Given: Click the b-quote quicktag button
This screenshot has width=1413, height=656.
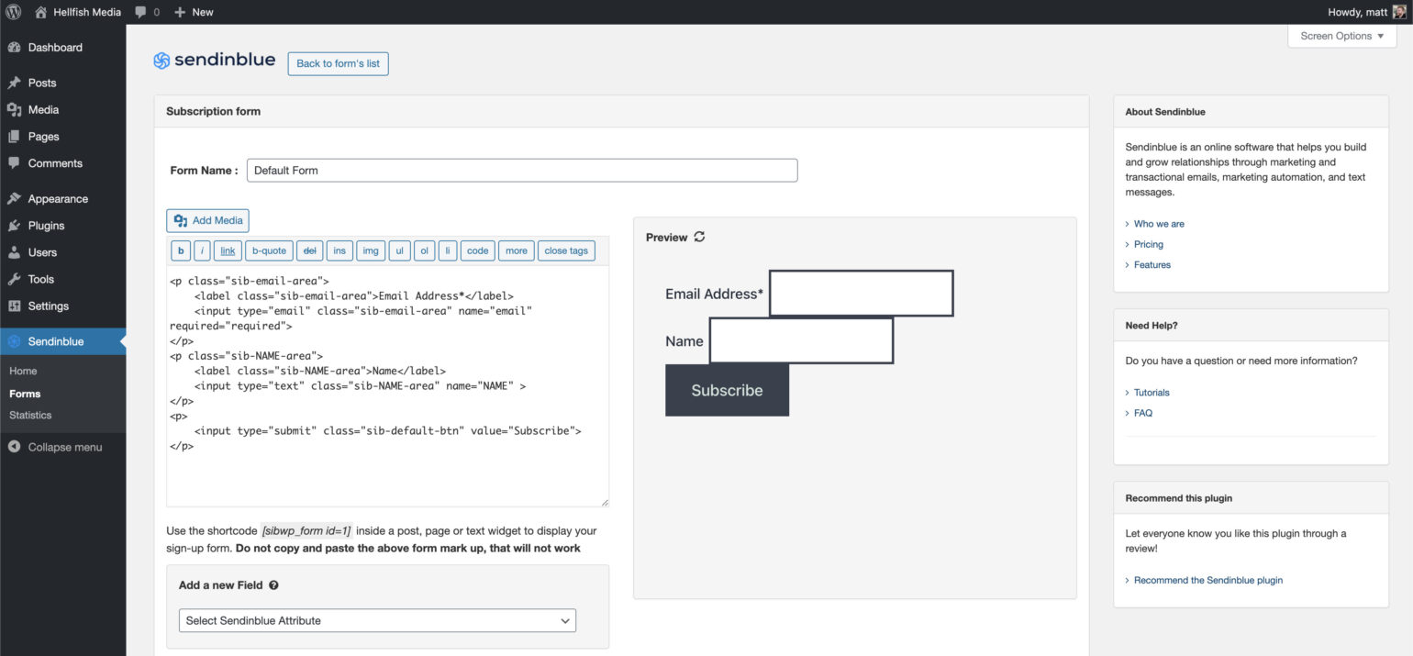Looking at the screenshot, I should (x=269, y=250).
